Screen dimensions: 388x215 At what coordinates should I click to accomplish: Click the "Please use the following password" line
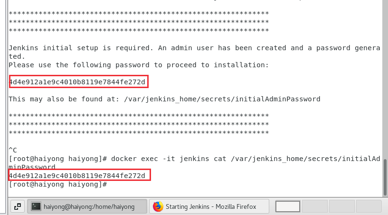pos(139,65)
